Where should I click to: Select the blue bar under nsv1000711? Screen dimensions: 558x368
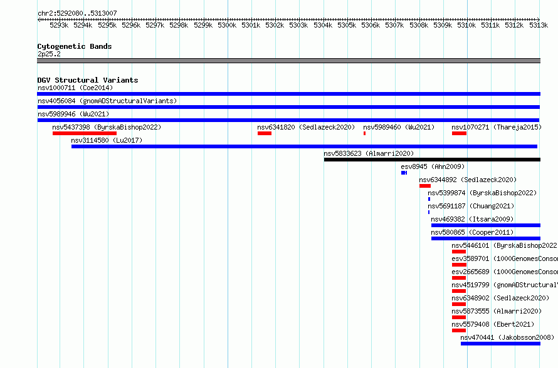288,94
